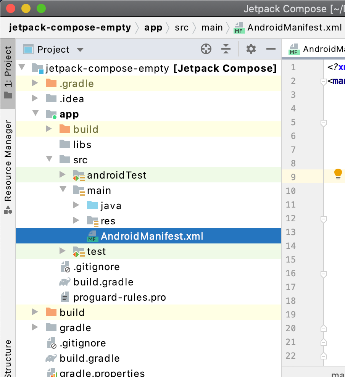Toggle code fold marker on line 2
Screen dimensions: 345x377
pyautogui.click(x=323, y=82)
